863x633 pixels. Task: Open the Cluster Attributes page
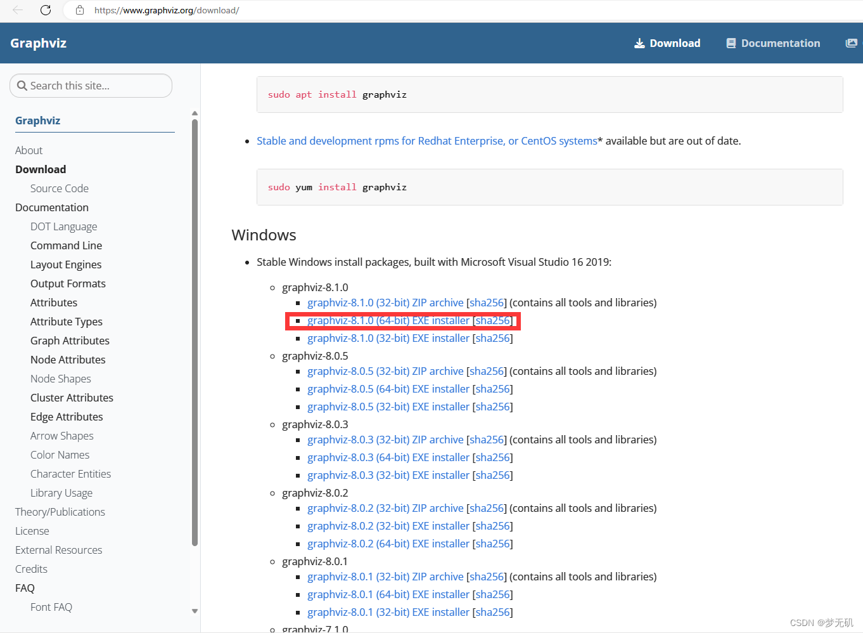pyautogui.click(x=72, y=398)
